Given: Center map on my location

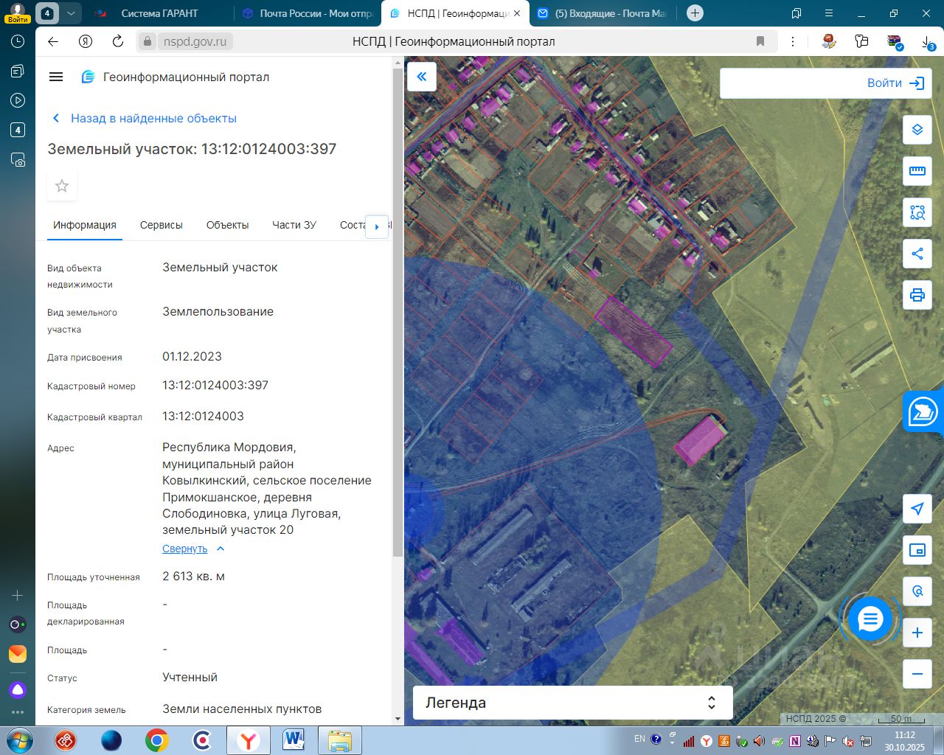Looking at the screenshot, I should [917, 509].
